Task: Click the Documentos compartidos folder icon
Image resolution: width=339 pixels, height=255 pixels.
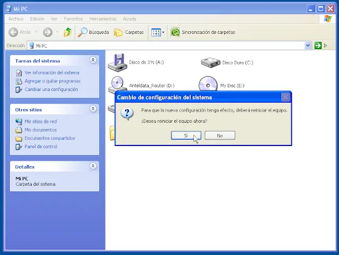Action: click(x=19, y=139)
